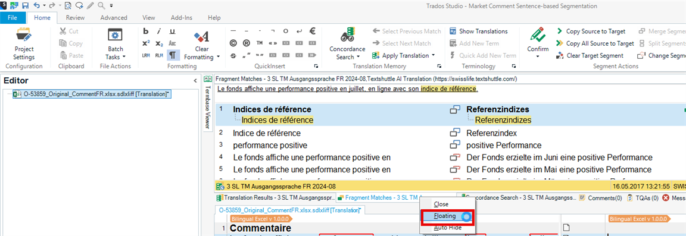This screenshot has width=686, height=236.
Task: Select fragment match 'performance positive'
Action: click(x=270, y=145)
